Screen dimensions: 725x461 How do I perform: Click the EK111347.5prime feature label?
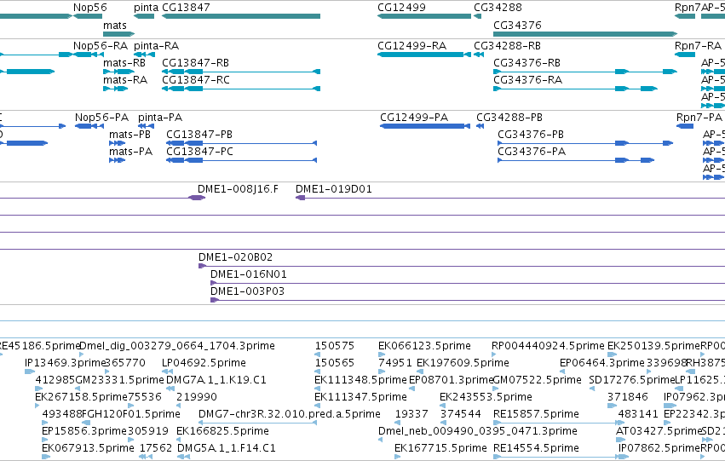pyautogui.click(x=360, y=397)
